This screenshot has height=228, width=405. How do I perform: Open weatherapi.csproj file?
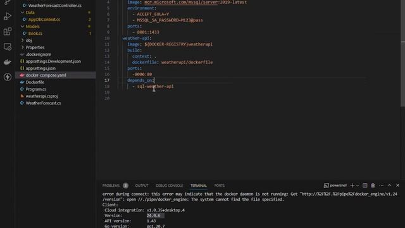click(x=42, y=96)
